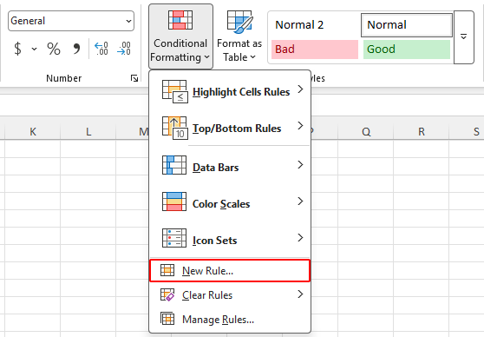Click the Color Scales icon
The height and width of the screenshot is (337, 484).
174,202
